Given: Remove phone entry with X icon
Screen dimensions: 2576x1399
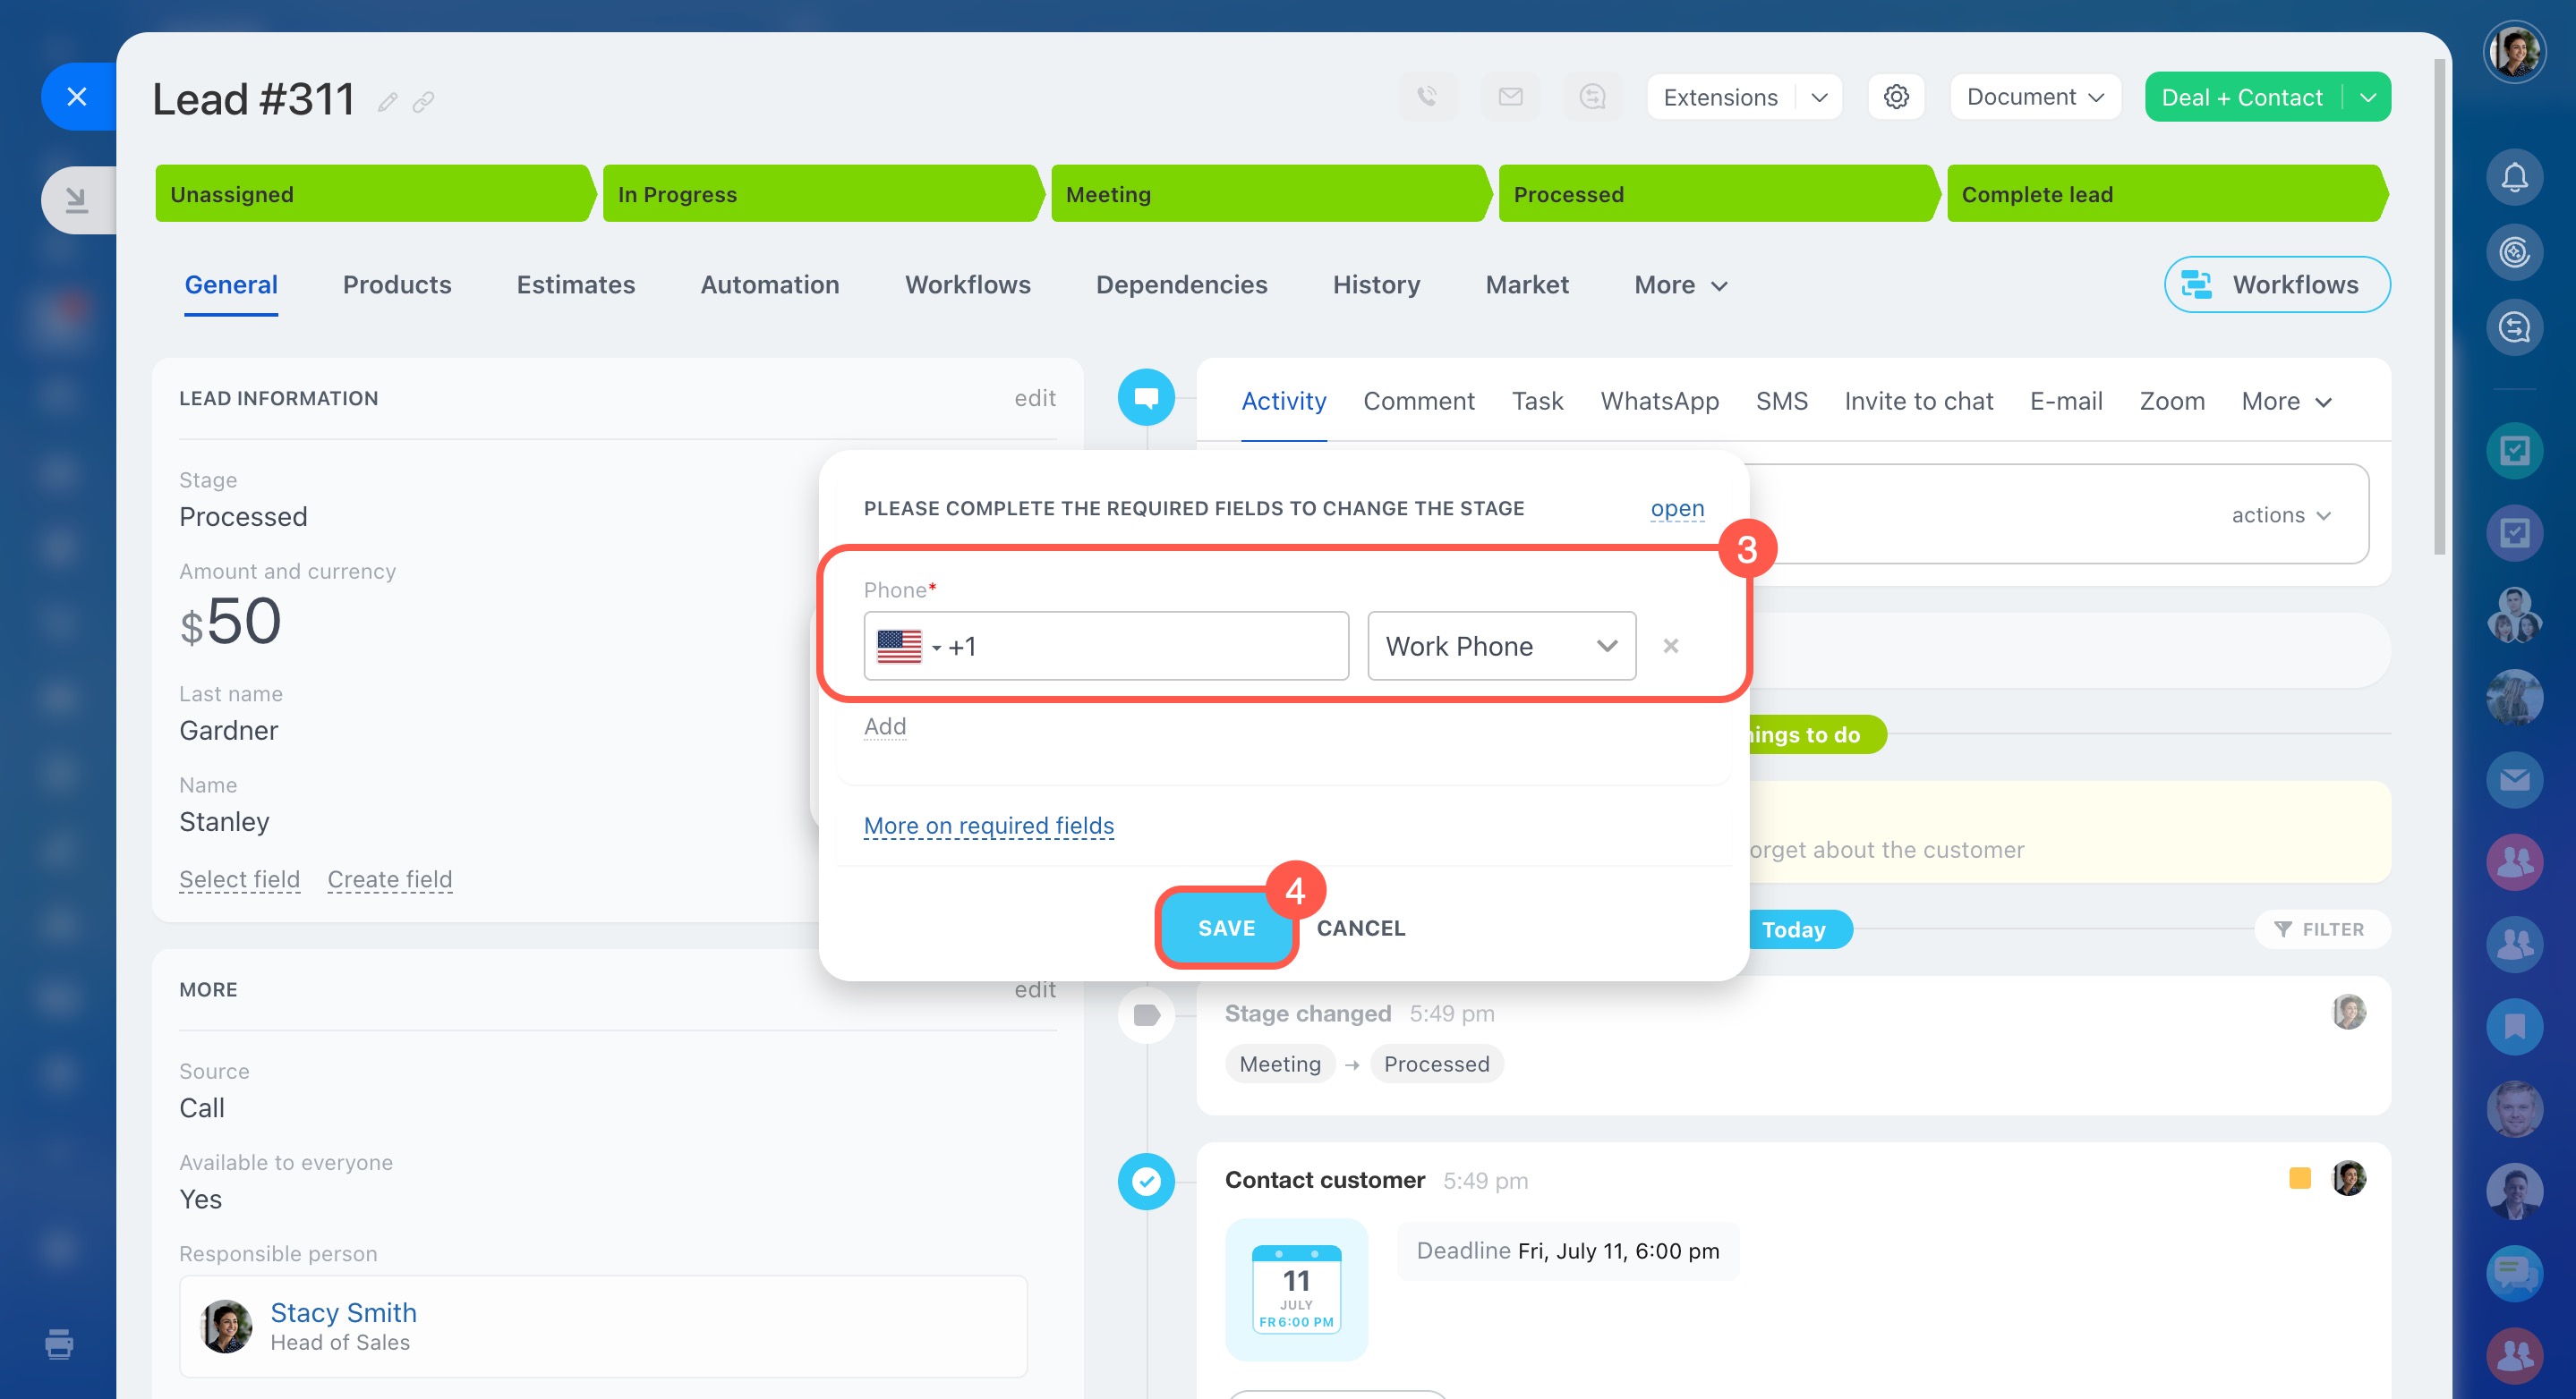Looking at the screenshot, I should pyautogui.click(x=1670, y=647).
